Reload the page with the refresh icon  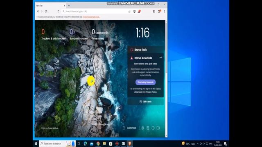click(x=46, y=11)
